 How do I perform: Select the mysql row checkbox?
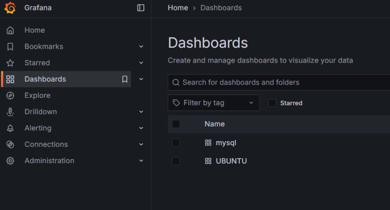point(176,143)
